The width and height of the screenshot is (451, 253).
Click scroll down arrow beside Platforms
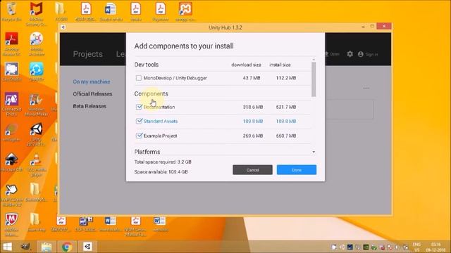(314, 152)
